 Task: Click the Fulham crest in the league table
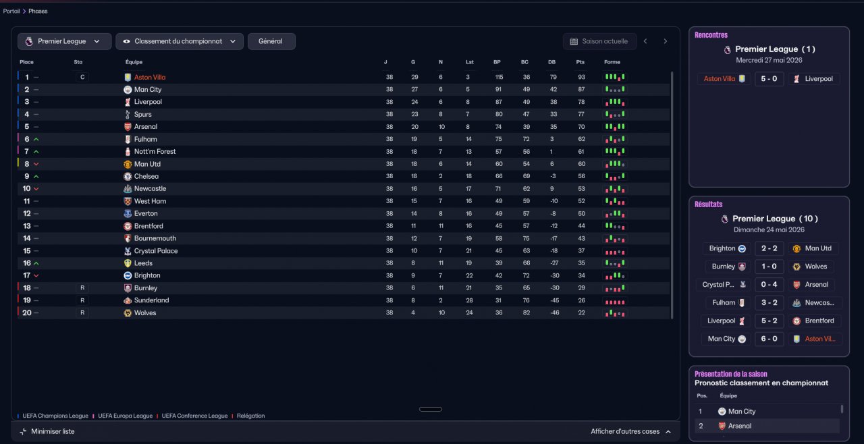[128, 139]
